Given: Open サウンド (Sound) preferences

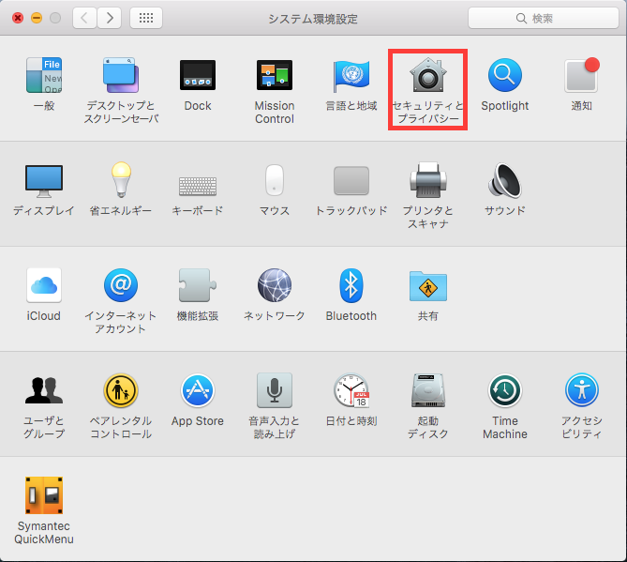Looking at the screenshot, I should pos(504,180).
